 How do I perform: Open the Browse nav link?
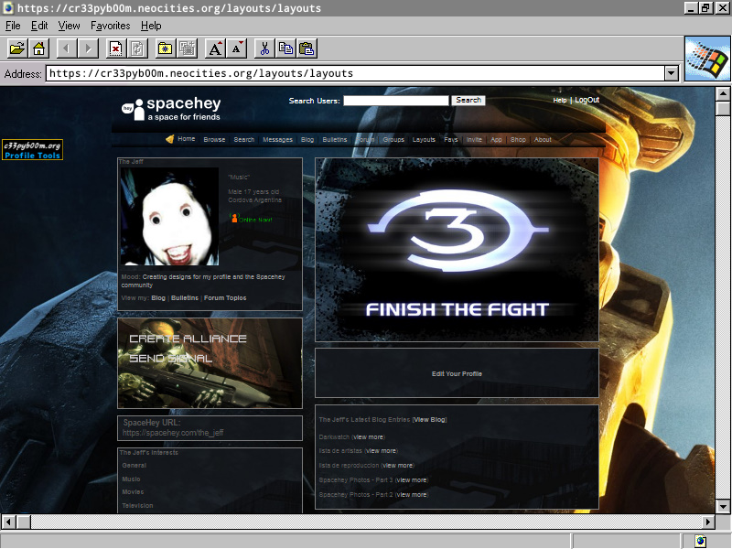pos(214,140)
